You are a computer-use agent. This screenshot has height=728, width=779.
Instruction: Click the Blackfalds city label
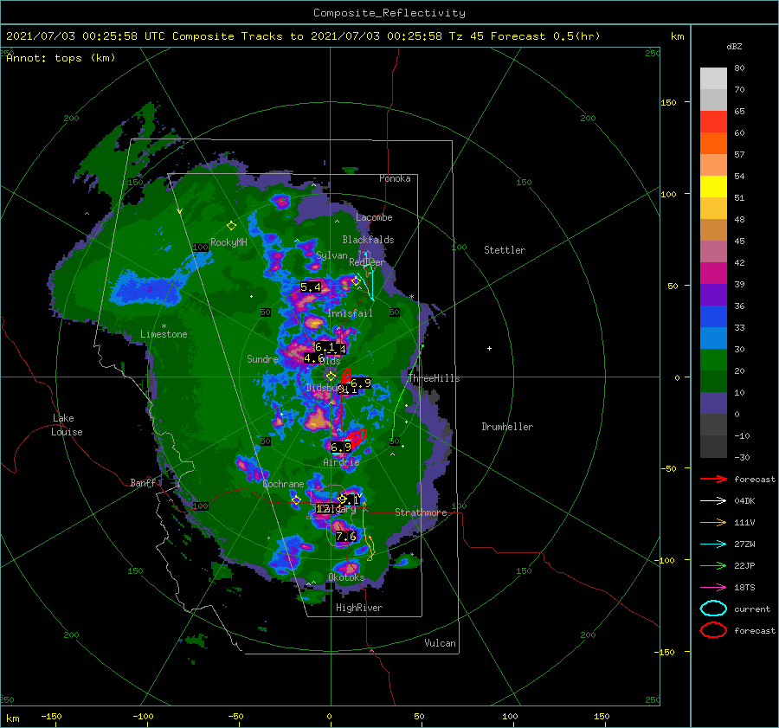[368, 240]
